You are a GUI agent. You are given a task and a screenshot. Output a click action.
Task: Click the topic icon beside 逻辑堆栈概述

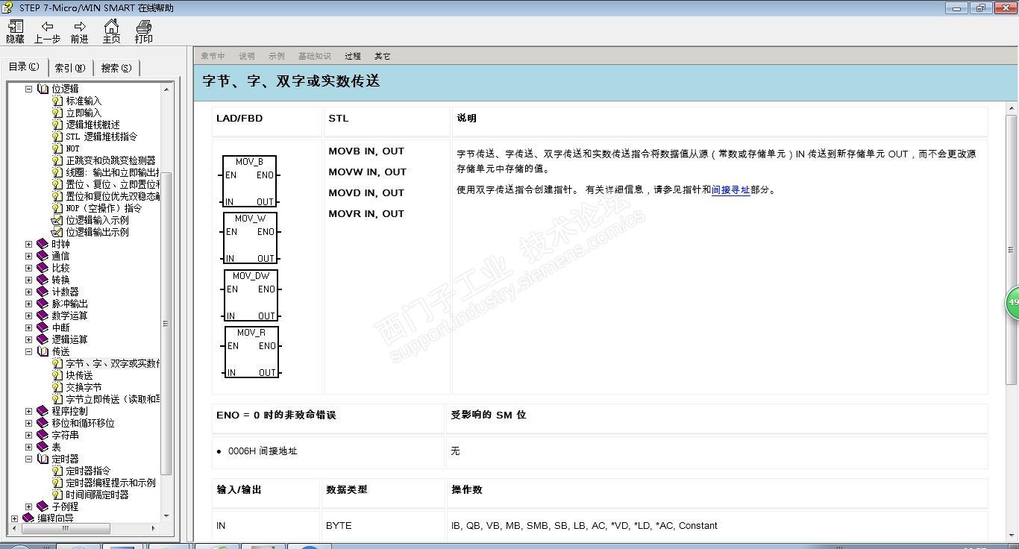click(57, 125)
